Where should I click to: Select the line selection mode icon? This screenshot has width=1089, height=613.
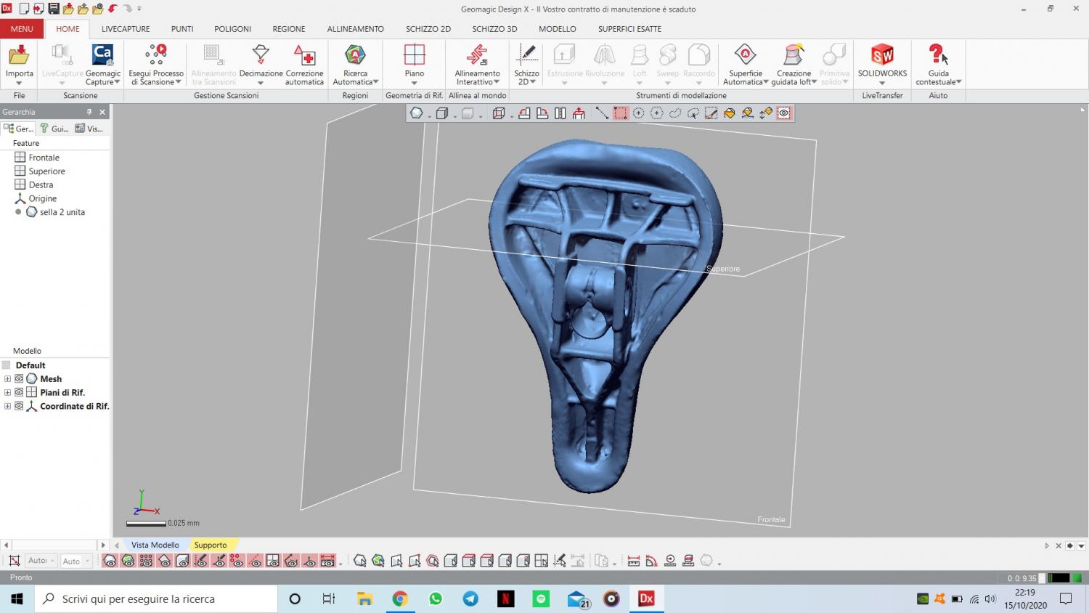tap(602, 113)
